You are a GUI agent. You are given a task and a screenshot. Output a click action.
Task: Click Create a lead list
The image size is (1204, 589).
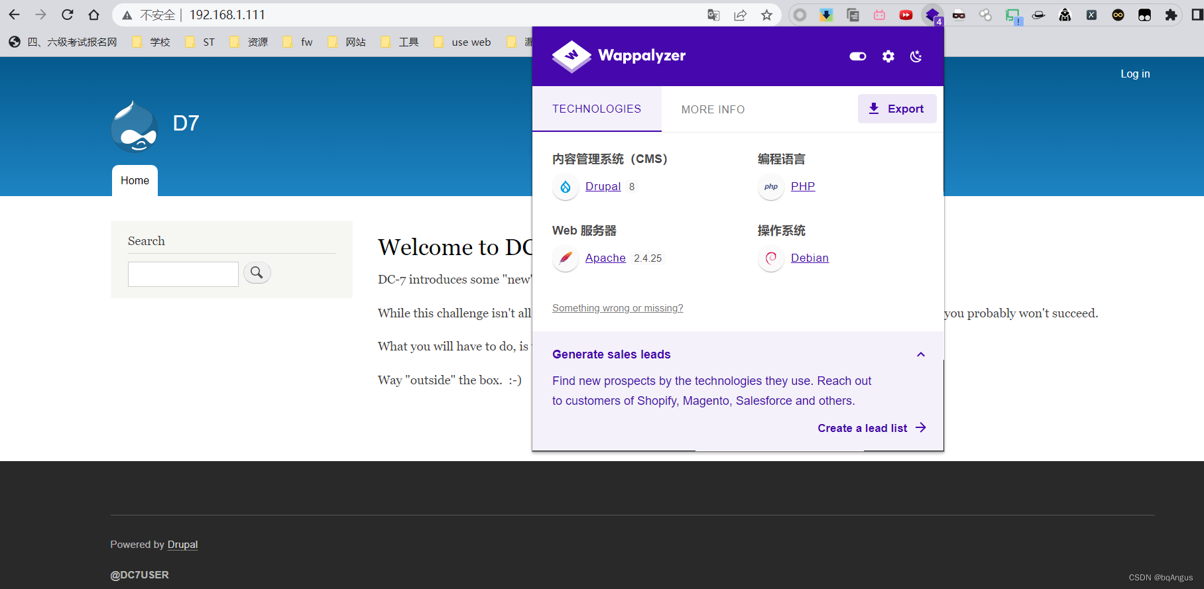tap(872, 428)
